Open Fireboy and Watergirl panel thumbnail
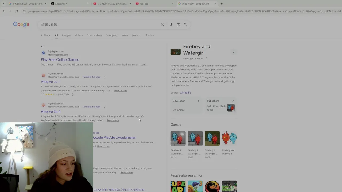The height and width of the screenshot is (192, 342). (176, 52)
